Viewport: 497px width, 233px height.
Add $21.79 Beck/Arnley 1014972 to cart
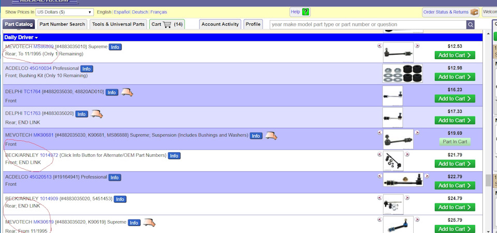455,164
